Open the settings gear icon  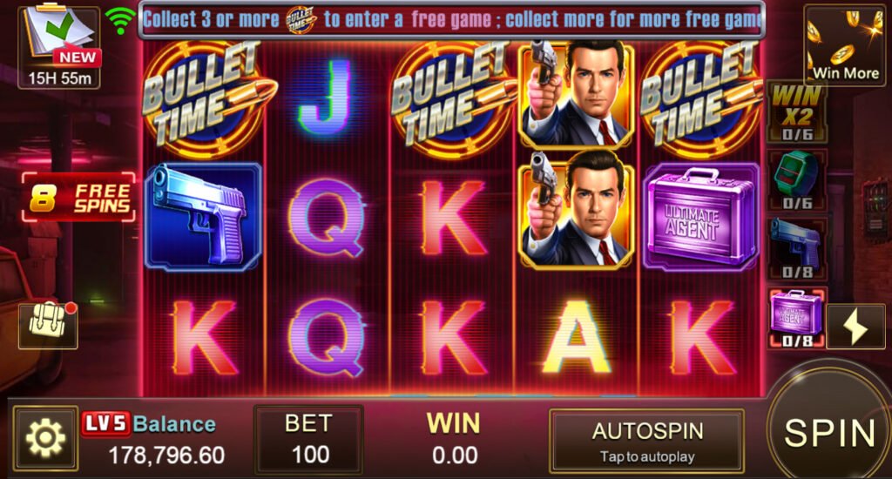pos(45,438)
